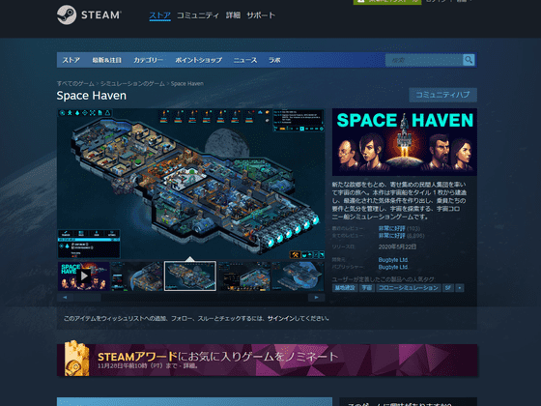
Task: Click the Space Haven header capsule image
Action: tap(405, 142)
